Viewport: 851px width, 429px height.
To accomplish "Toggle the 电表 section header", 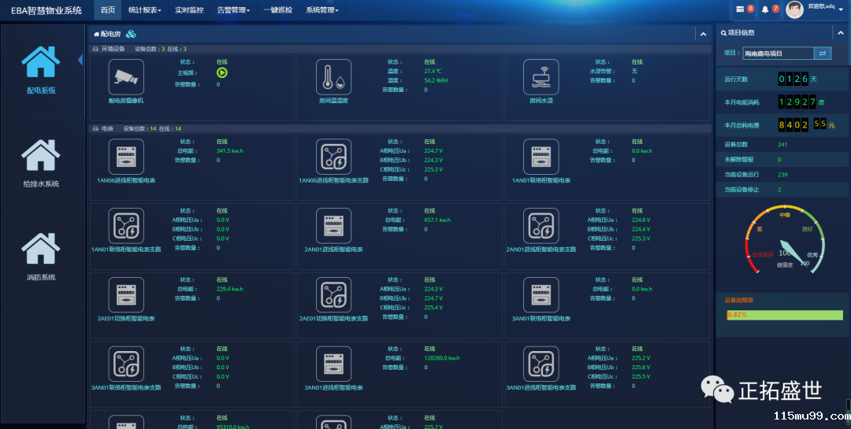I will click(x=400, y=128).
